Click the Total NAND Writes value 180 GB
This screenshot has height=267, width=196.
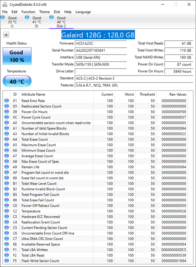tap(179, 57)
